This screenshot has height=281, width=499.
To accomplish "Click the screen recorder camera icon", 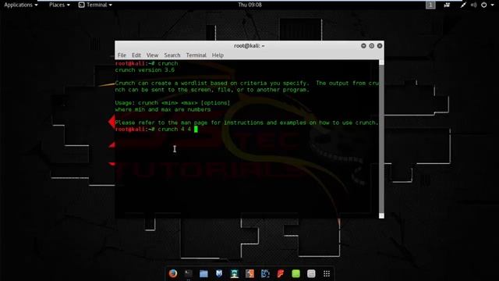I will (447, 5).
